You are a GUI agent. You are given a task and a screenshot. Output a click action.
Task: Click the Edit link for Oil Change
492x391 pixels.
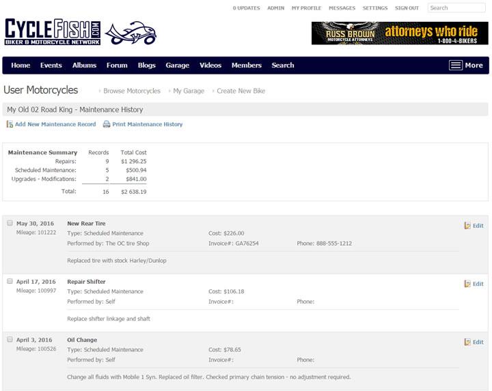[478, 342]
